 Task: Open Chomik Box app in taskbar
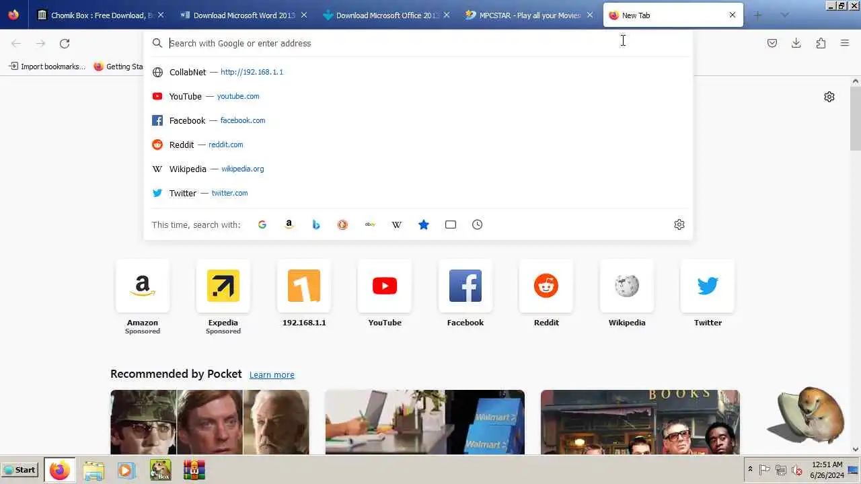160,470
